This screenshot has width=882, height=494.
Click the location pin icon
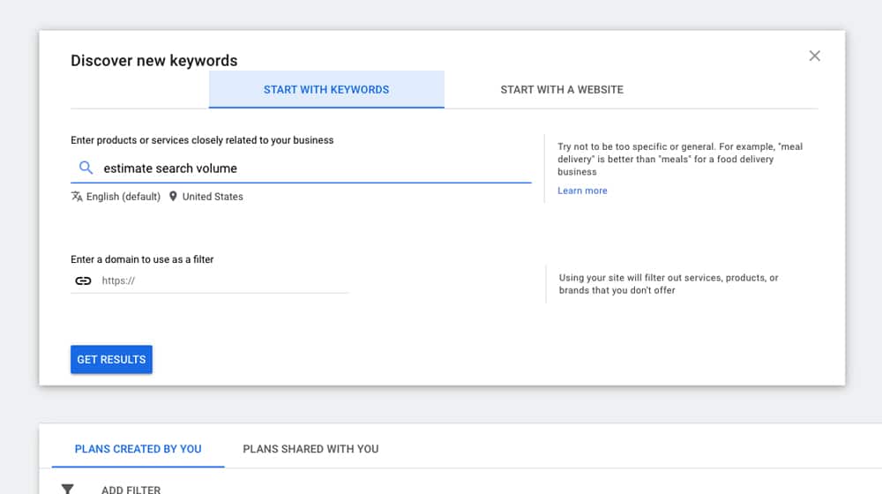(173, 197)
